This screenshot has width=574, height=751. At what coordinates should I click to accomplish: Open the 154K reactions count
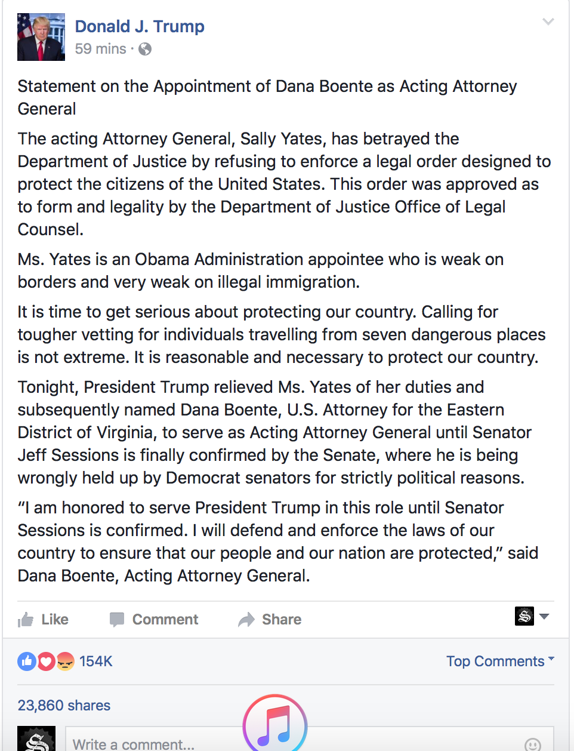click(96, 661)
